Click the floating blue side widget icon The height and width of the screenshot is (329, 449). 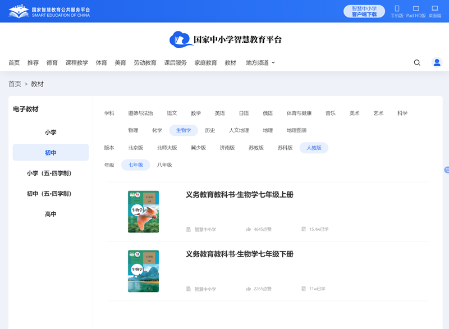coord(446,170)
